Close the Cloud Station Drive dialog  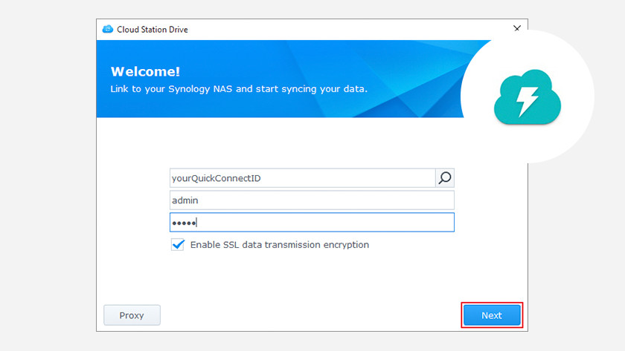point(517,28)
